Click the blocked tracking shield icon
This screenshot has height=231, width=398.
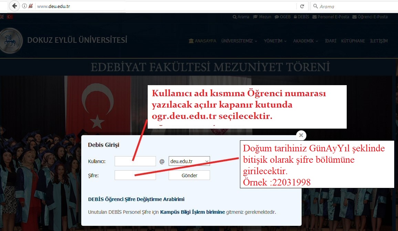(x=30, y=6)
